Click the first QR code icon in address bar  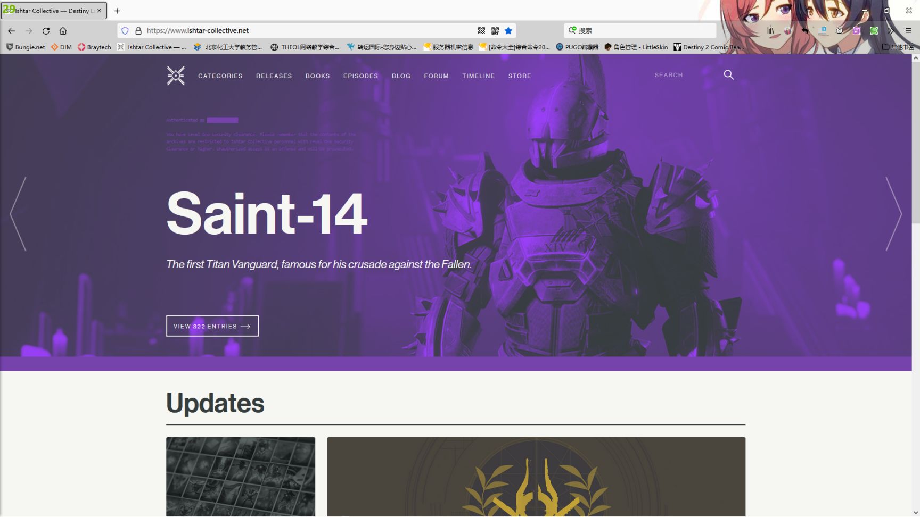pos(481,31)
